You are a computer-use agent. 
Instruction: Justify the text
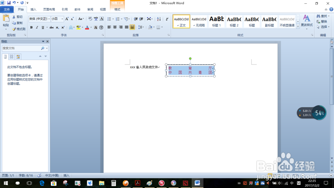(x=127, y=27)
